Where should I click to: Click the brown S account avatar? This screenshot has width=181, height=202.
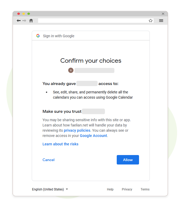(71, 70)
